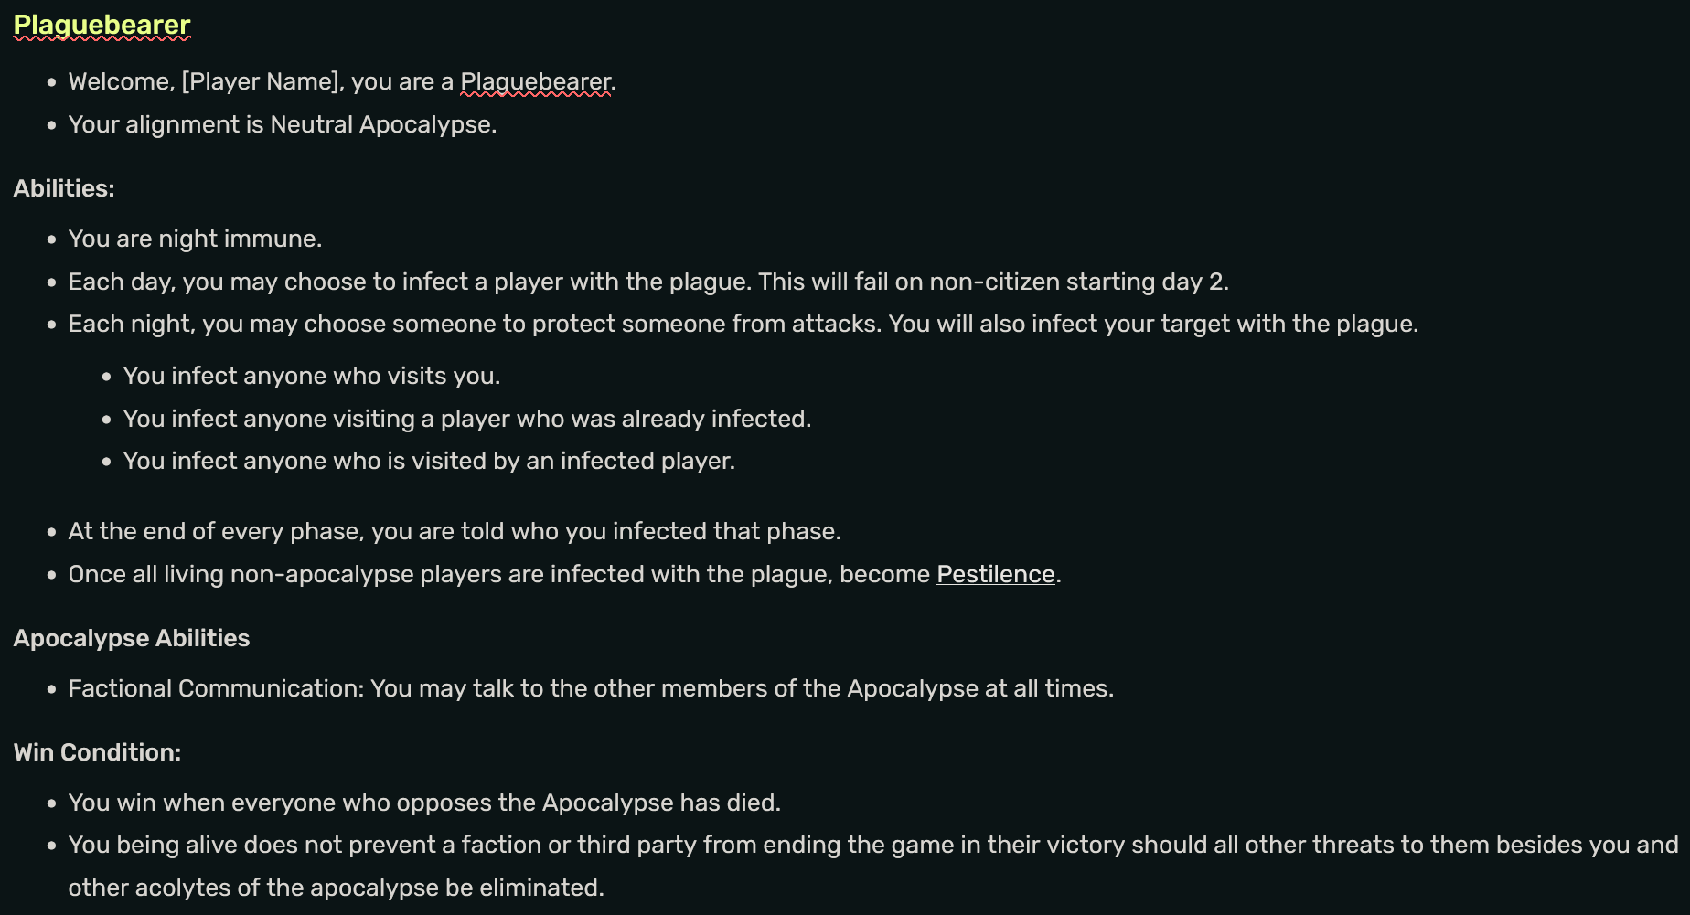Click the 'You are night immune' bullet
This screenshot has height=915, width=1690.
[x=195, y=239]
